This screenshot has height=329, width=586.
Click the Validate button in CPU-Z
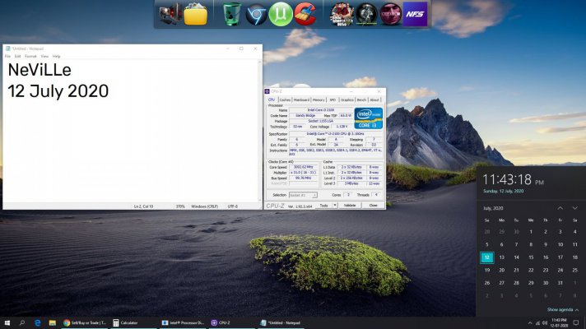(350, 206)
